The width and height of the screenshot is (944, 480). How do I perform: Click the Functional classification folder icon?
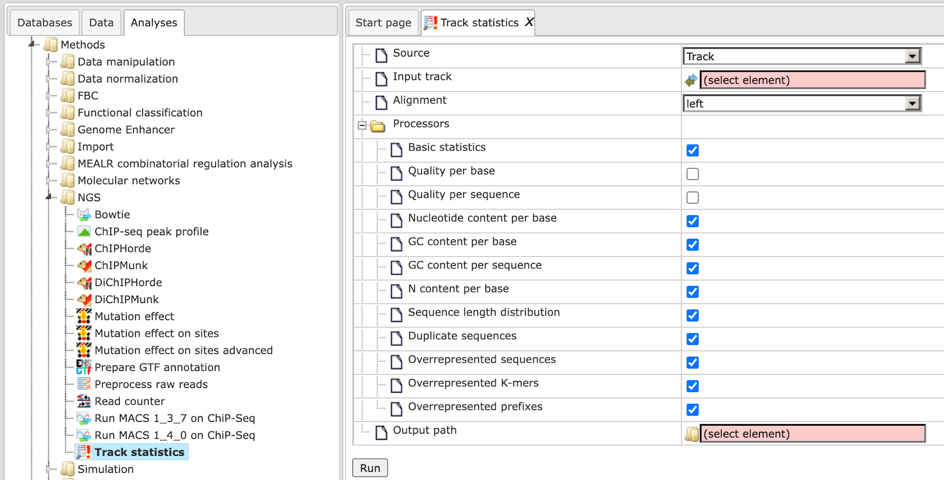click(68, 113)
